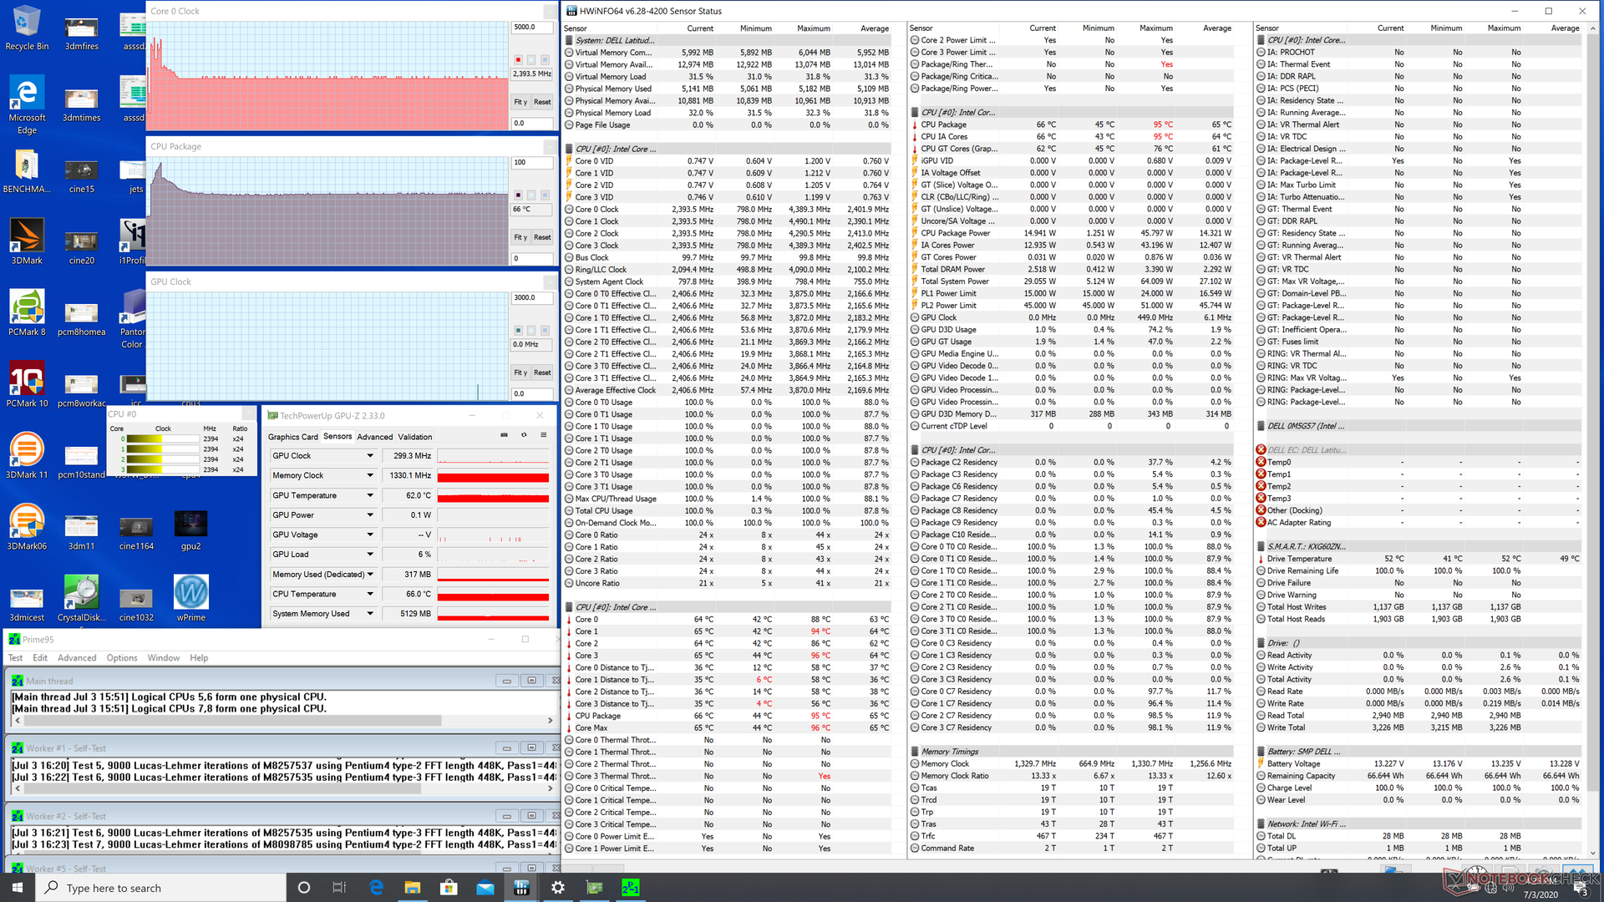
Task: Click red color swatch in Core 0 Clock graph
Action: coord(518,60)
